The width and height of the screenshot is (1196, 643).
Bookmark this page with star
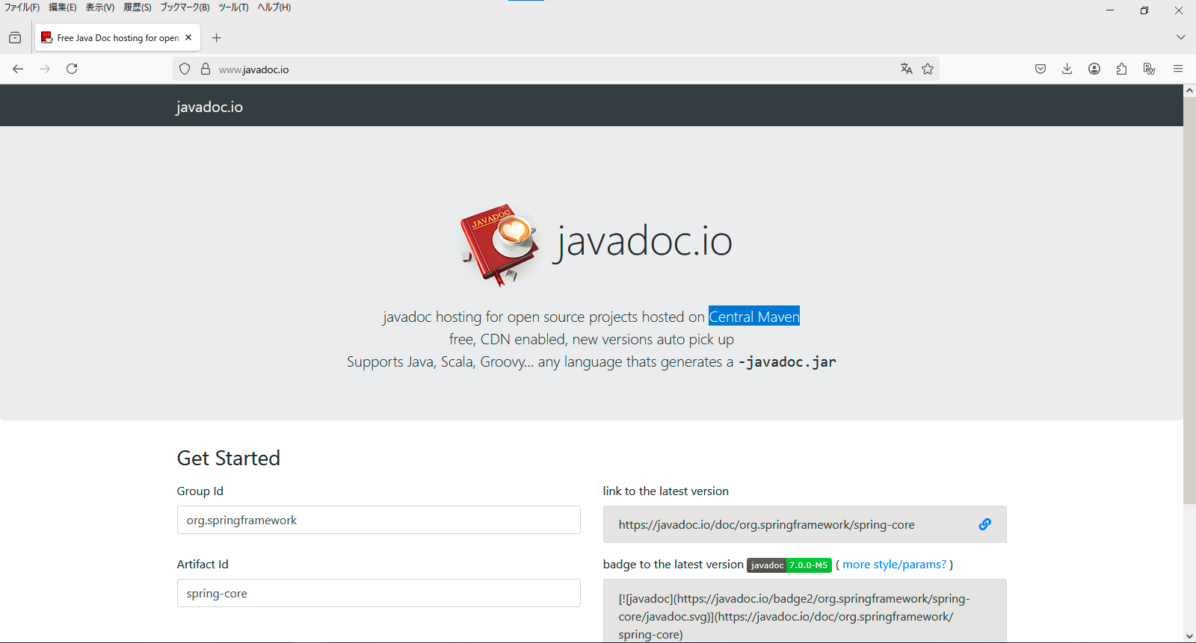point(928,69)
